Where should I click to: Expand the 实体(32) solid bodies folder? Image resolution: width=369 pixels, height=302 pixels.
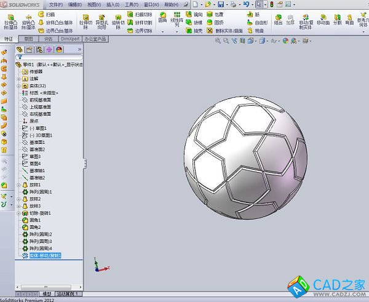(x=18, y=85)
